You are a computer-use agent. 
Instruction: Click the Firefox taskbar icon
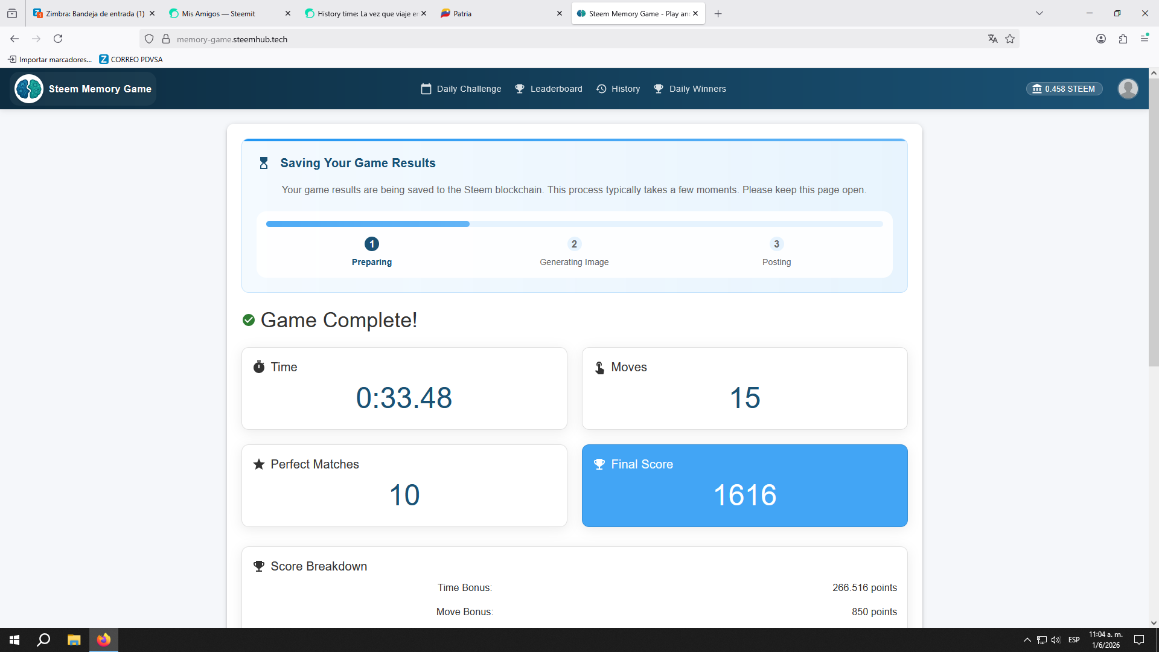click(104, 640)
